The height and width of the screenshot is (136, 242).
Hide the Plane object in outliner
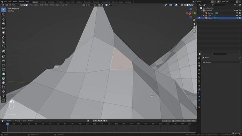point(237,18)
